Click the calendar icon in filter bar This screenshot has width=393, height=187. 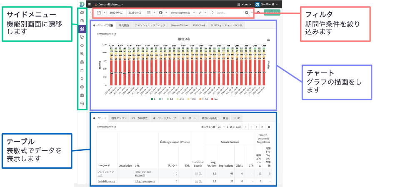pyautogui.click(x=99, y=12)
